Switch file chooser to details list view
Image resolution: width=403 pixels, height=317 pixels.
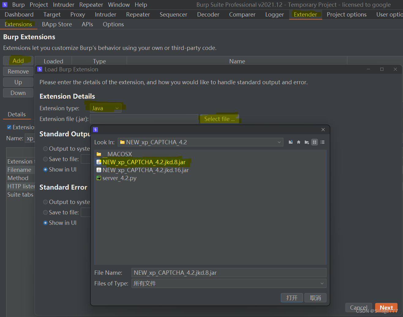pyautogui.click(x=323, y=142)
